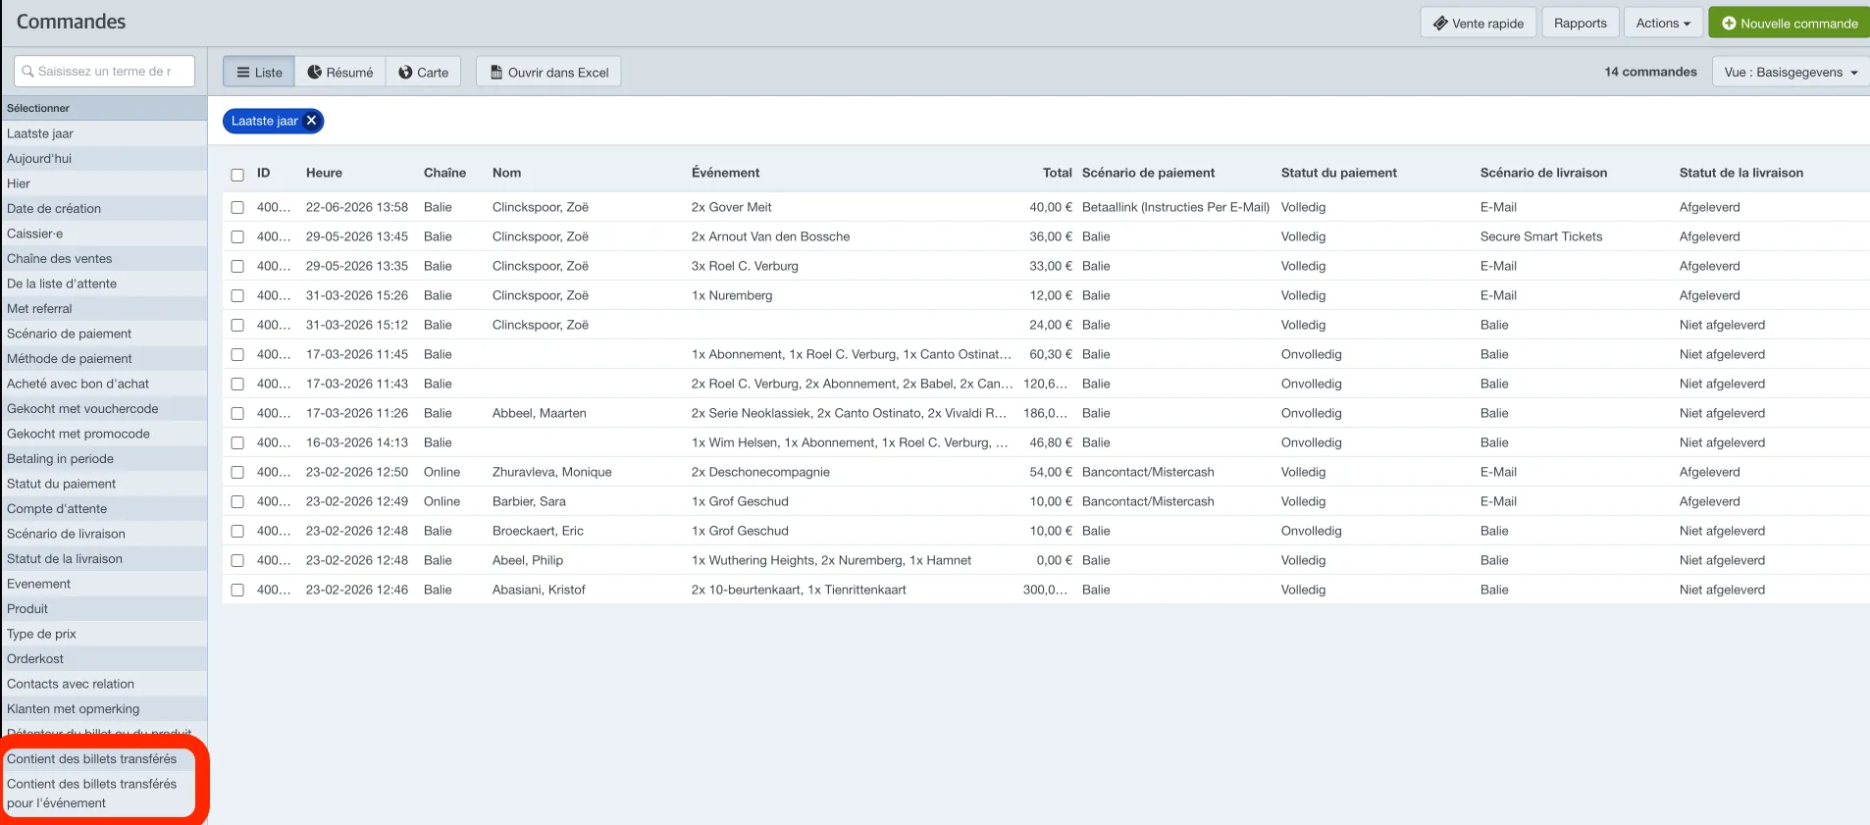Select the Klanten met opmerking sidebar filter

[103, 708]
